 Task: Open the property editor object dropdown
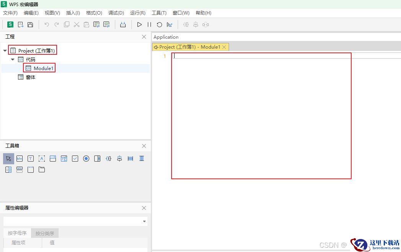pos(144,221)
